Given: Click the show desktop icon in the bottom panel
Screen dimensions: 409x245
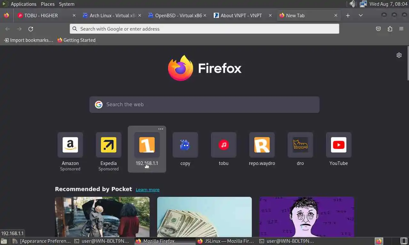Looking at the screenshot, I should (x=4, y=241).
